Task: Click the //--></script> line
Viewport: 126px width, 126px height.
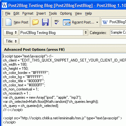Action: (13, 110)
